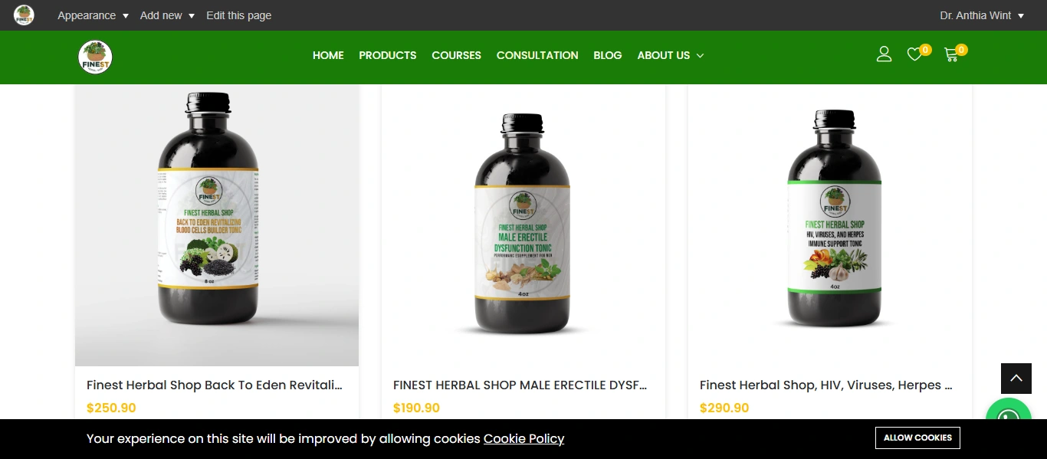Open Back To Eden Revitalizing product title
The width and height of the screenshot is (1047, 459).
tap(215, 385)
